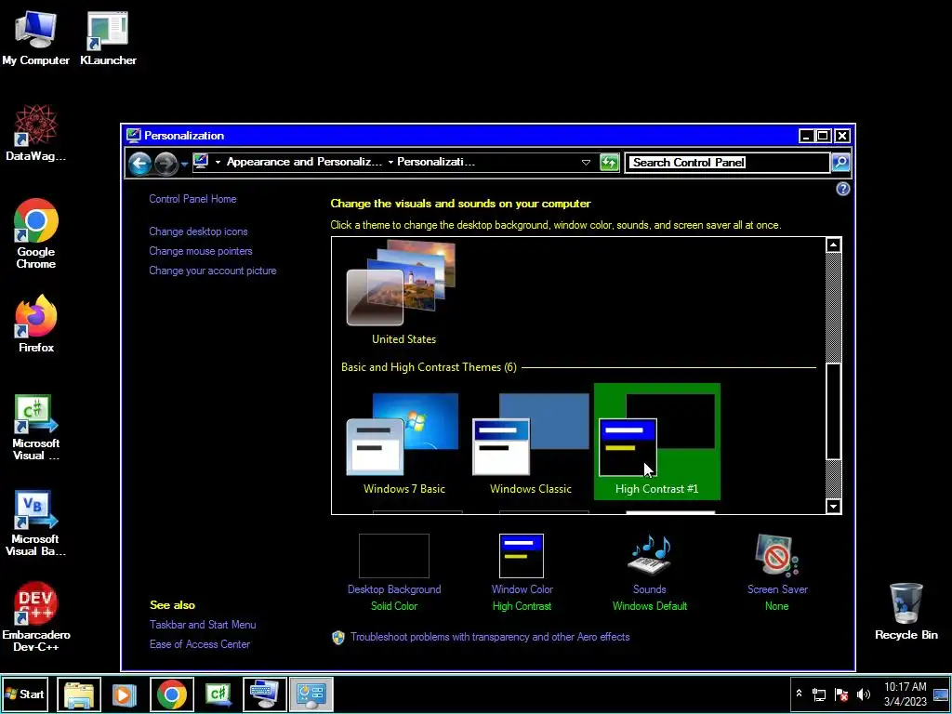Open the My Computer desktop icon
Image resolution: width=952 pixels, height=714 pixels.
pyautogui.click(x=36, y=37)
